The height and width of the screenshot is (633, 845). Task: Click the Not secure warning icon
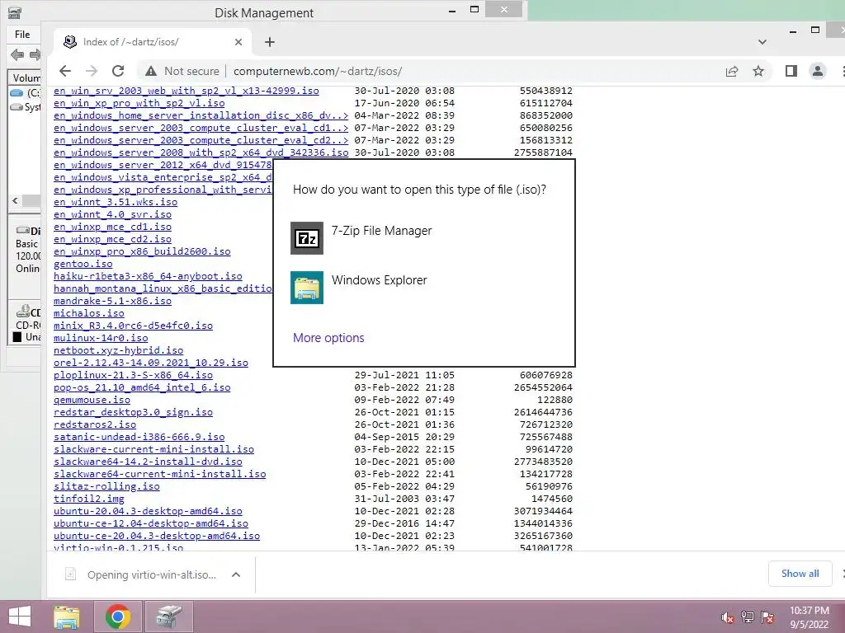click(x=151, y=71)
